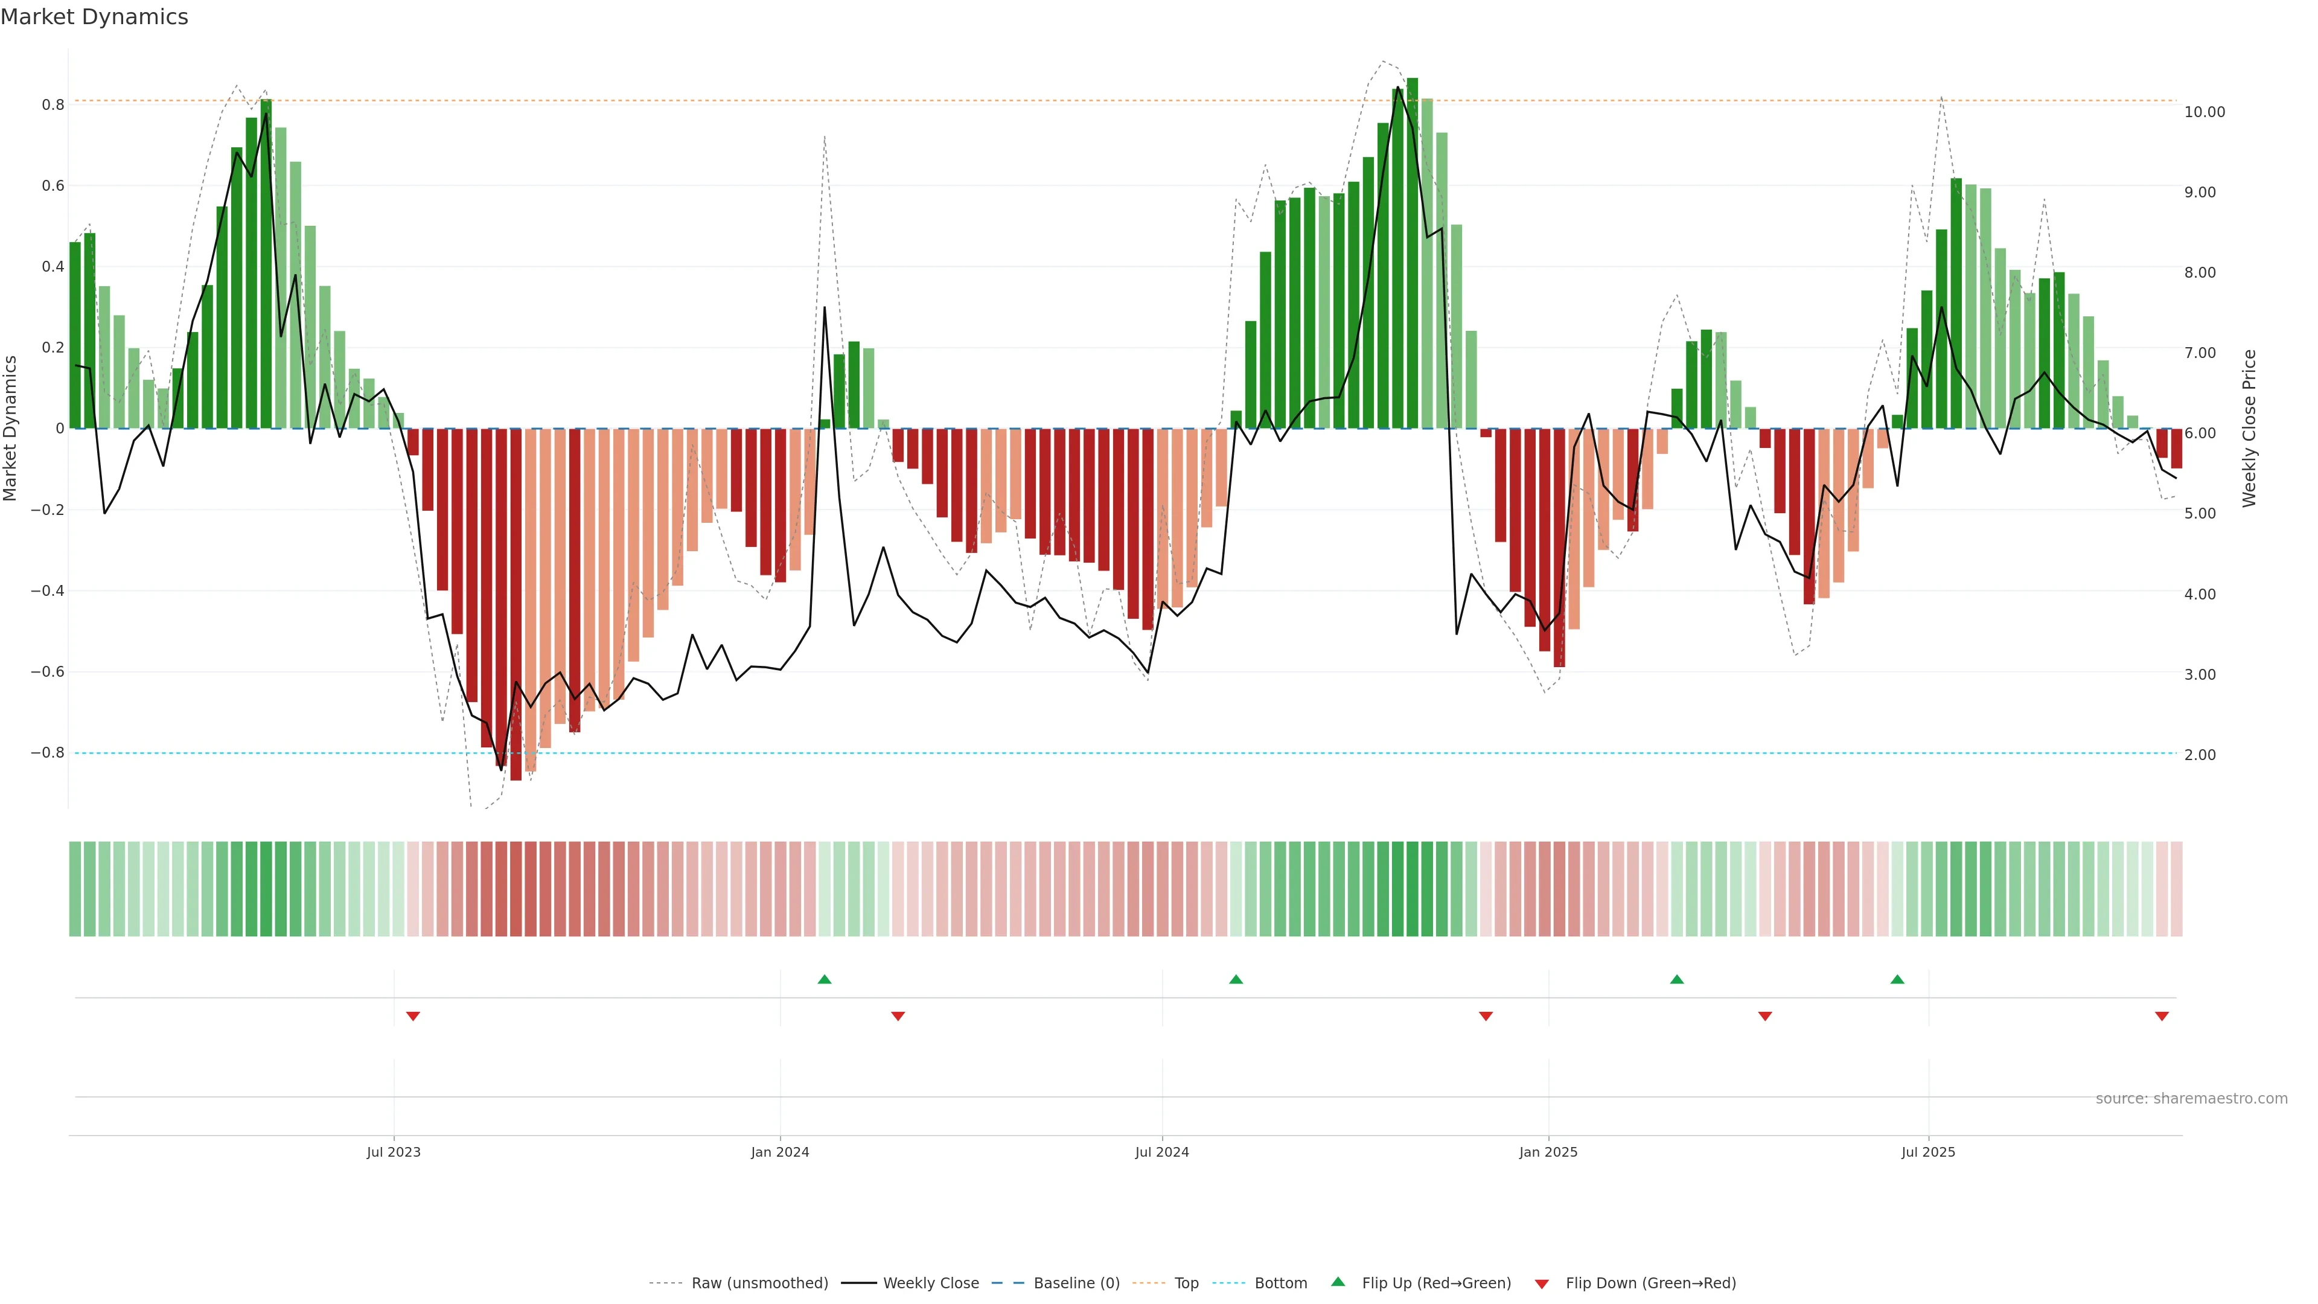Screen dimensions: 2318x1304
Task: Toggle the Weekly Close legend entry
Action: [x=930, y=1283]
